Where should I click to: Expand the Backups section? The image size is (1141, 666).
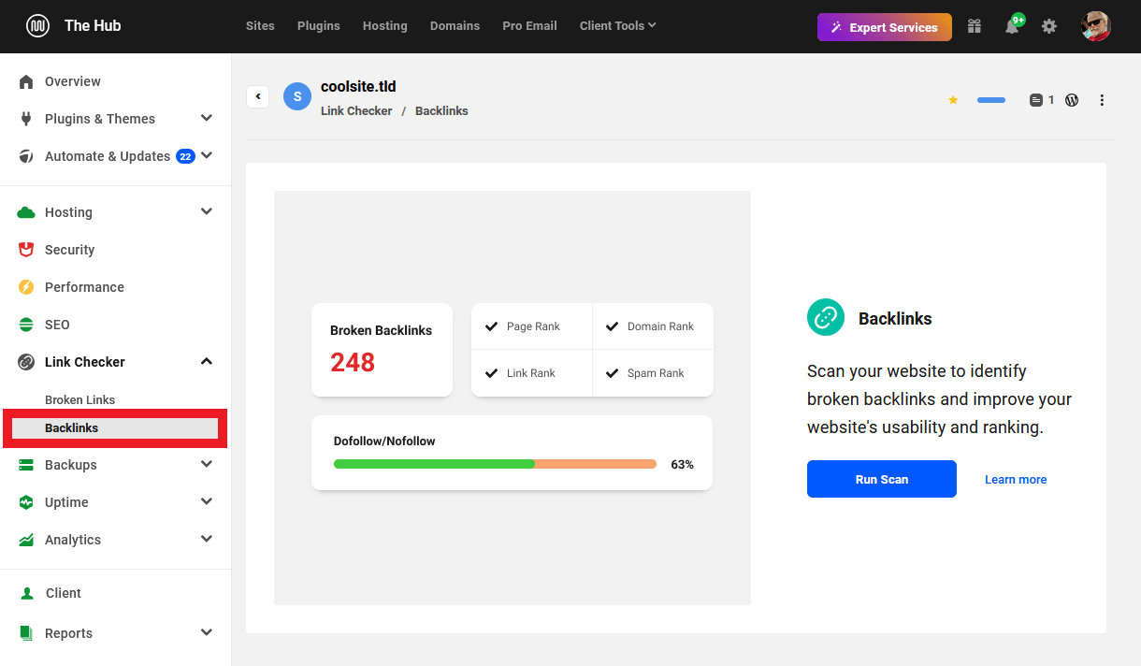pyautogui.click(x=206, y=463)
